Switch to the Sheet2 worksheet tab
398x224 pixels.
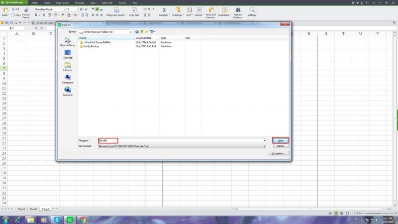coord(33,209)
